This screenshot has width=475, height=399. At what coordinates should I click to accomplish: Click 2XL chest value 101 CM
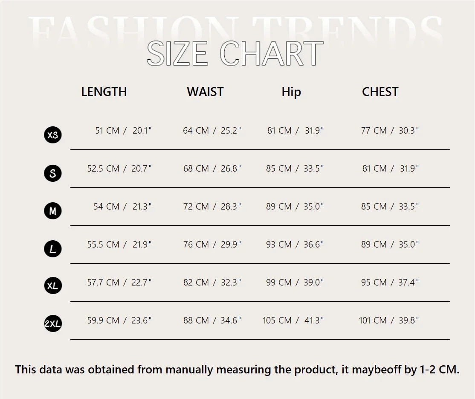[x=373, y=320]
